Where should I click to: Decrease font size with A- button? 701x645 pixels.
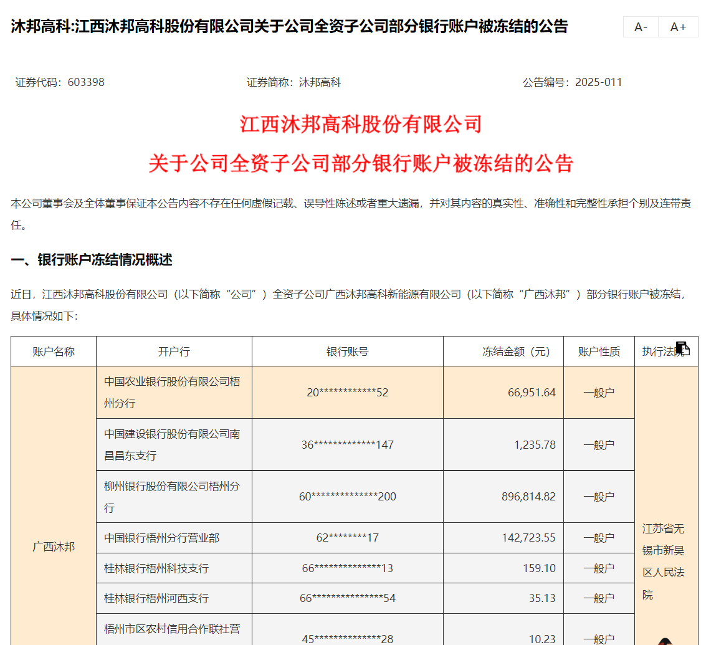point(641,27)
